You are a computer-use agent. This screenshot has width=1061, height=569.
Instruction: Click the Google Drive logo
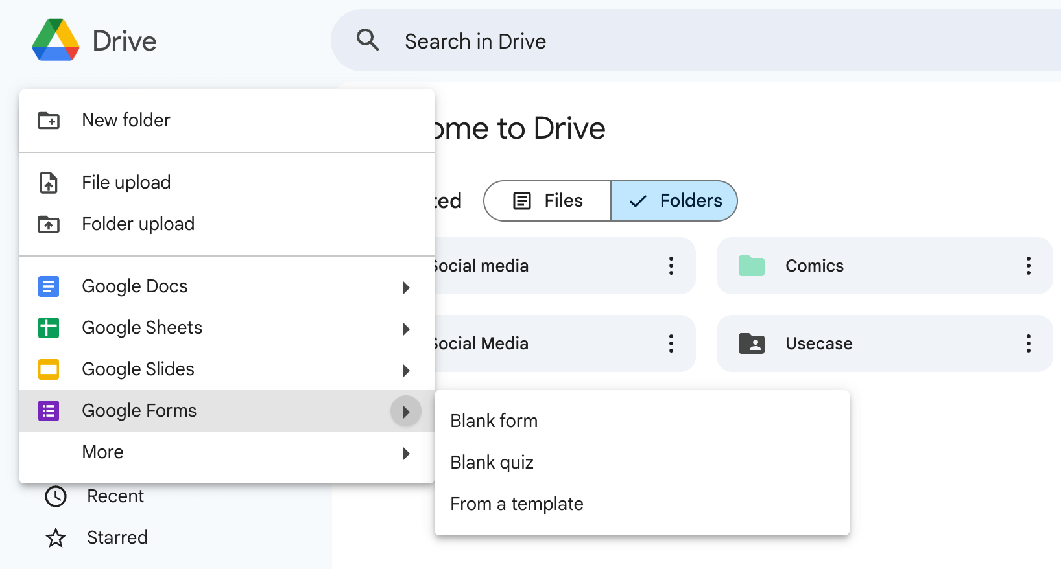[56, 40]
